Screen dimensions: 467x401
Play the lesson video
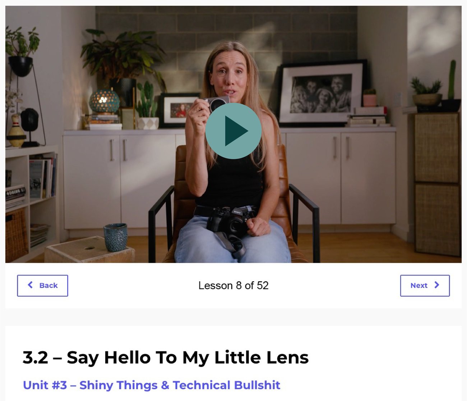pos(233,131)
